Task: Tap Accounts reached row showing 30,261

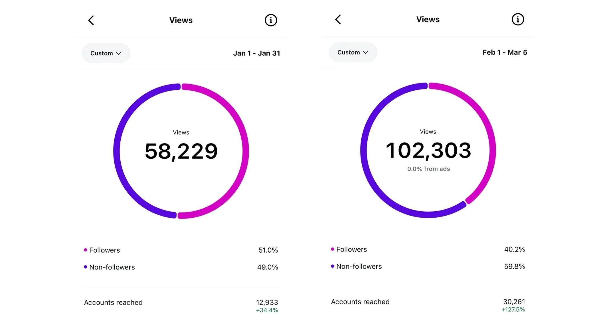Action: click(x=428, y=302)
